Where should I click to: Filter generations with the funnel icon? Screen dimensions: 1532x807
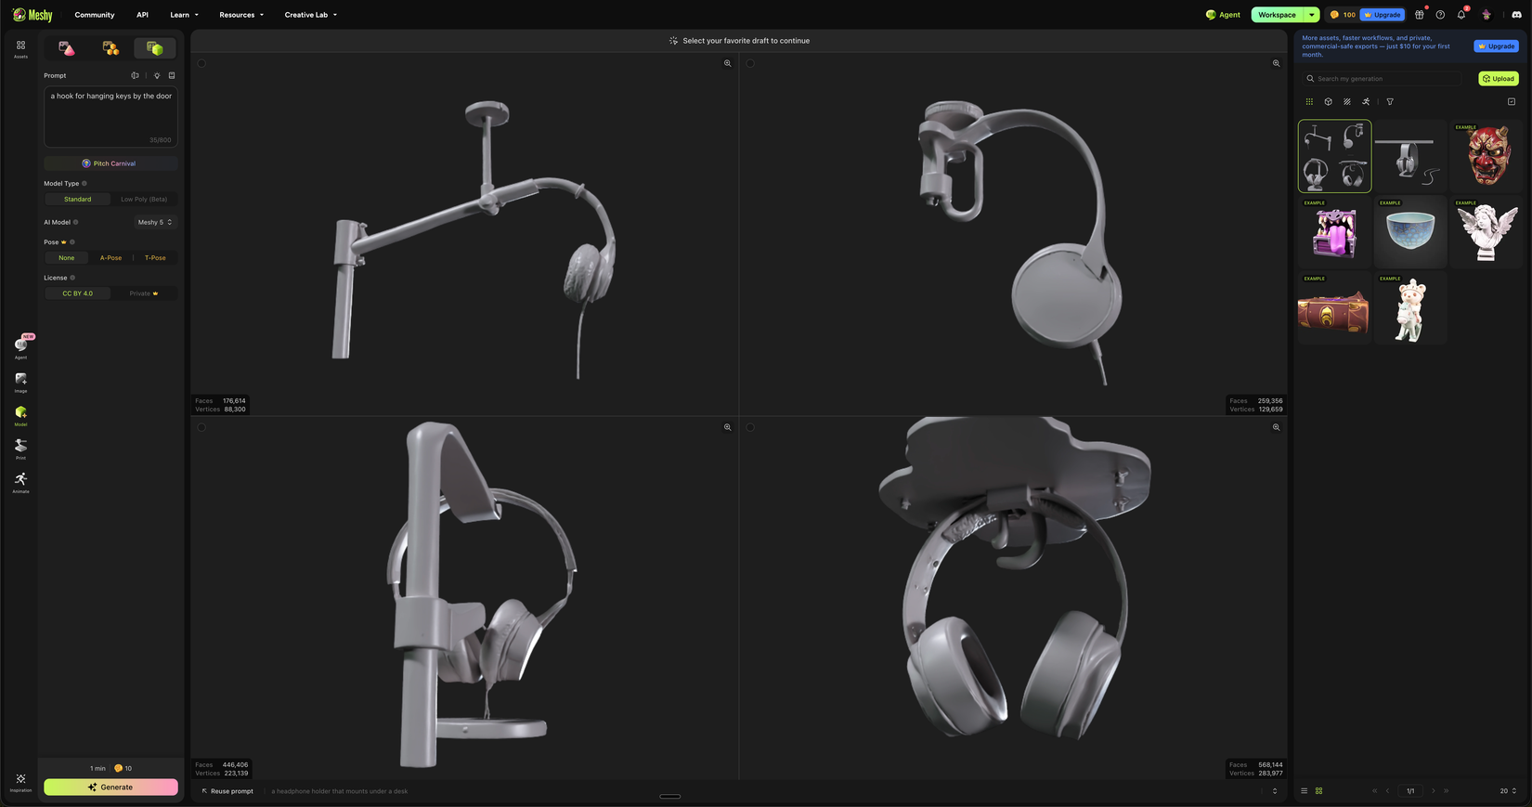pyautogui.click(x=1390, y=102)
